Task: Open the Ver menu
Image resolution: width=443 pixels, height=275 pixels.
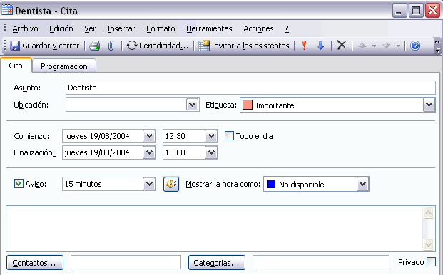Action: point(90,28)
